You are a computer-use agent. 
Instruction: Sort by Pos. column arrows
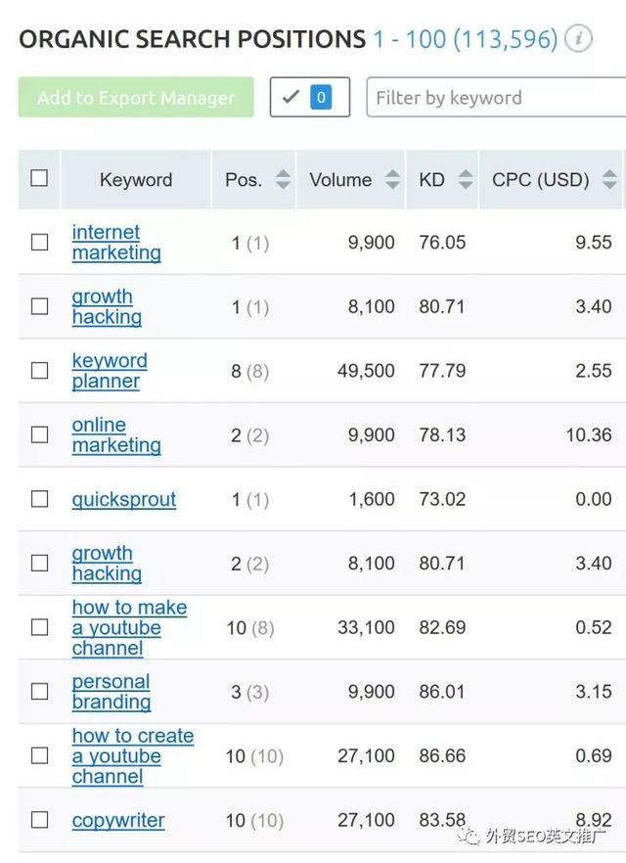[283, 179]
